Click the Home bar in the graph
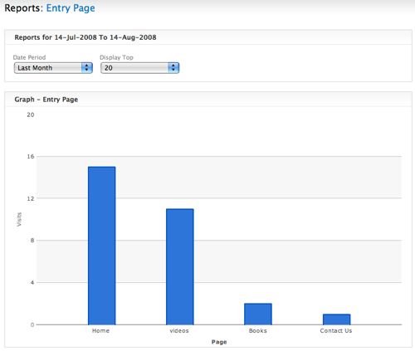 (101, 246)
